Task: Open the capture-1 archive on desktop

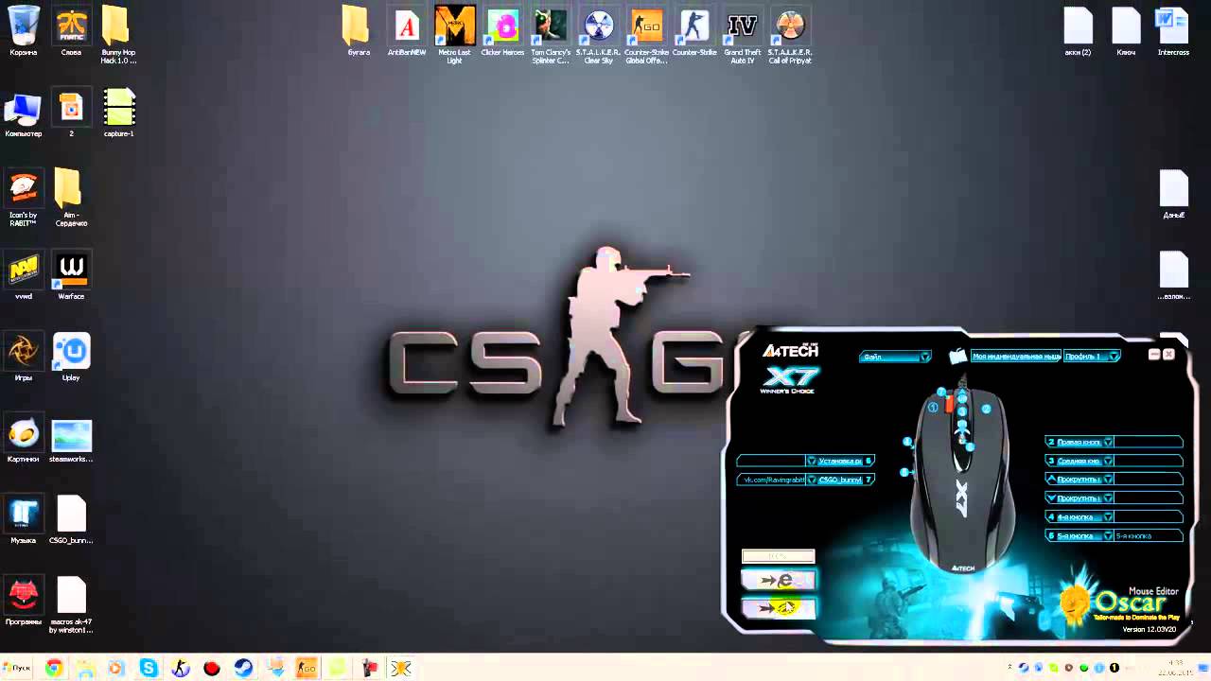Action: coord(118,113)
